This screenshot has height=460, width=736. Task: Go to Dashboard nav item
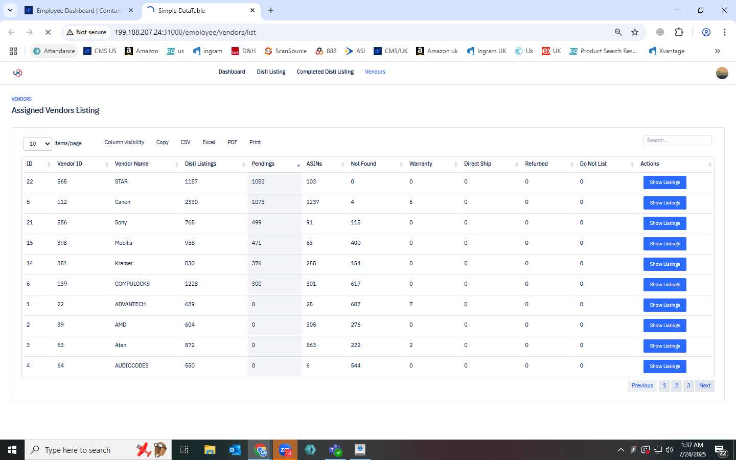(232, 72)
